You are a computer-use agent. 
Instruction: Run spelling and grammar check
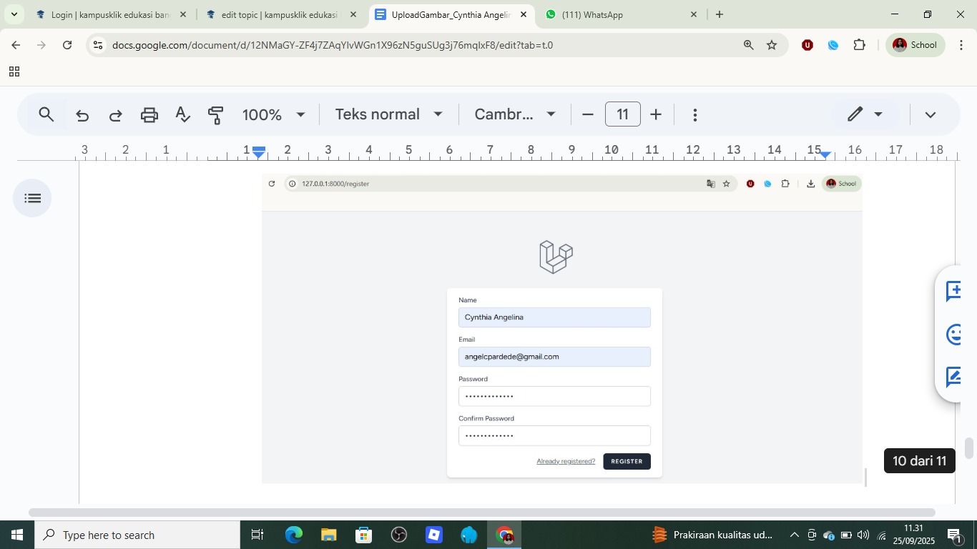tap(182, 114)
